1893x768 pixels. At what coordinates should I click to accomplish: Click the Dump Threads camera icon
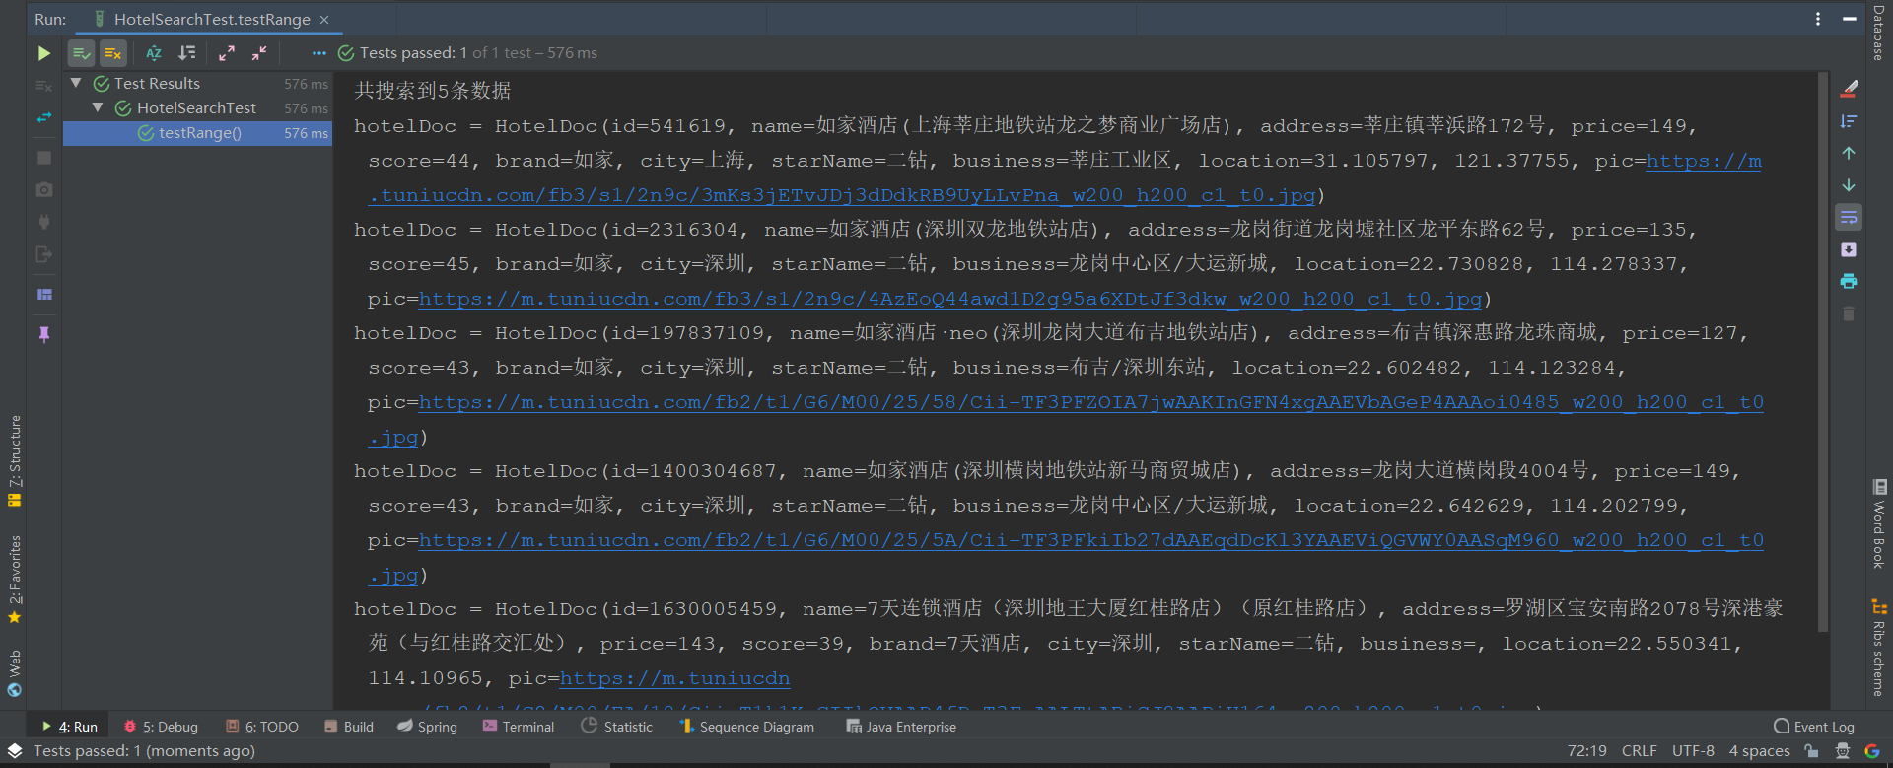pyautogui.click(x=43, y=189)
